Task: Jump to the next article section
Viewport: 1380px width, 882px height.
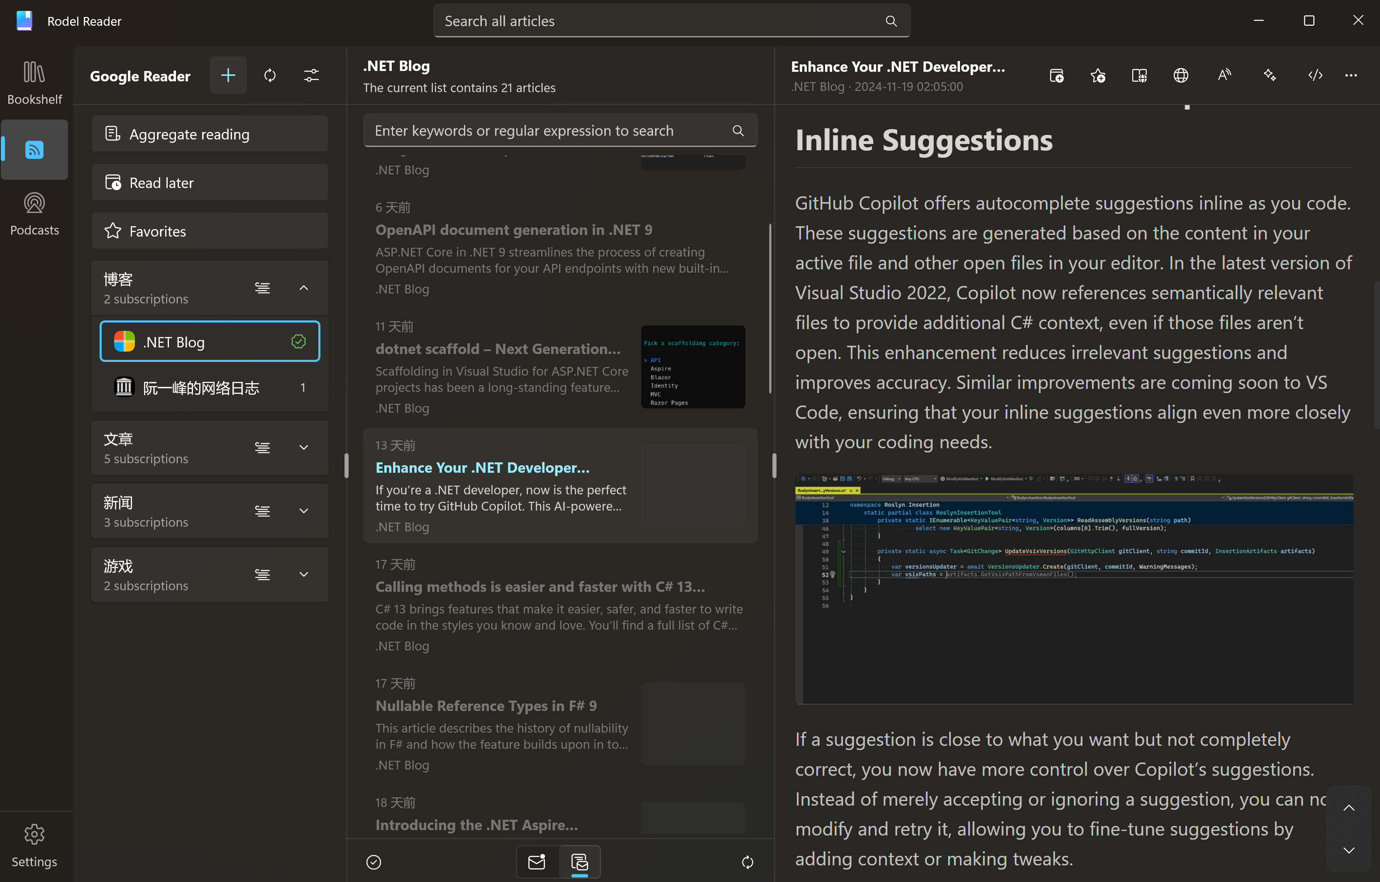Action: tap(1349, 850)
